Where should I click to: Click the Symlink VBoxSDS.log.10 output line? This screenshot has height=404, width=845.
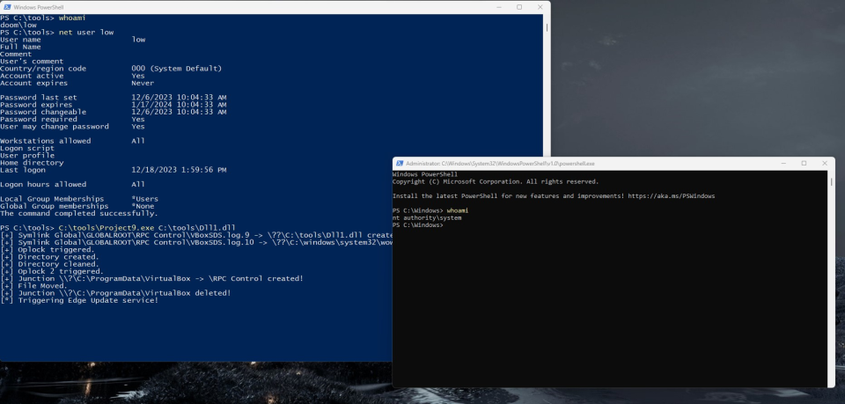[x=196, y=242]
